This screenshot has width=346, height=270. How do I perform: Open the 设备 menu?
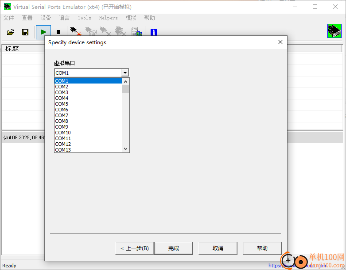coord(46,18)
